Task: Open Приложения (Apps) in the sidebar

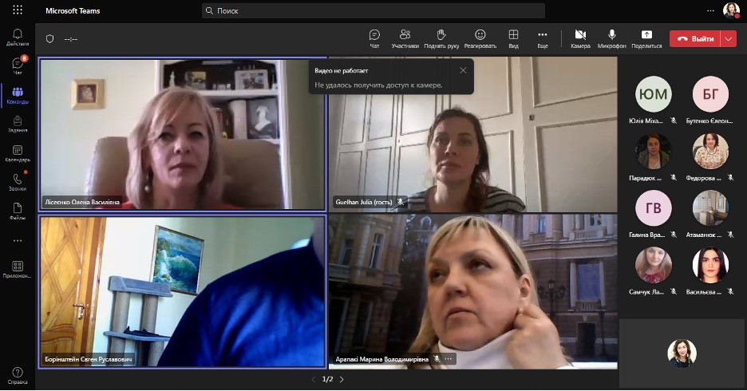Action: (x=18, y=269)
